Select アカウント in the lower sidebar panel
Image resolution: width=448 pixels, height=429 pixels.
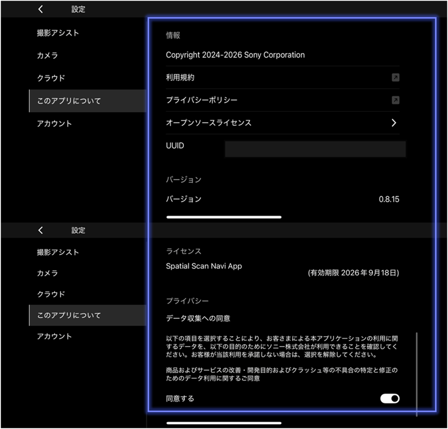pos(54,336)
